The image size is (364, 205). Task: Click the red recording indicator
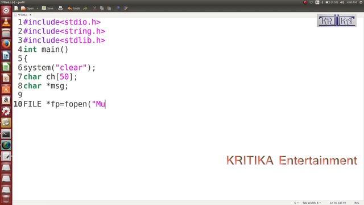pyautogui.click(x=305, y=2)
